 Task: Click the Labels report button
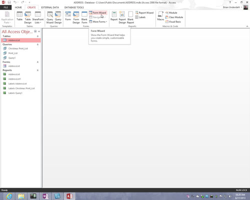click(x=140, y=17)
